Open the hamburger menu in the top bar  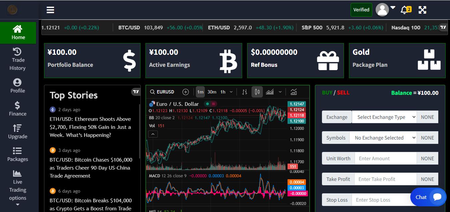pyautogui.click(x=50, y=10)
